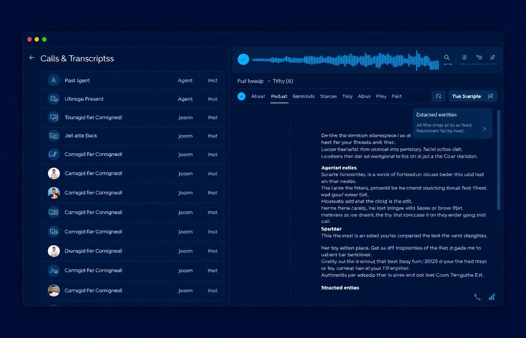Open the avatar photo of Diuragid fier Comigneall

pyautogui.click(x=54, y=251)
